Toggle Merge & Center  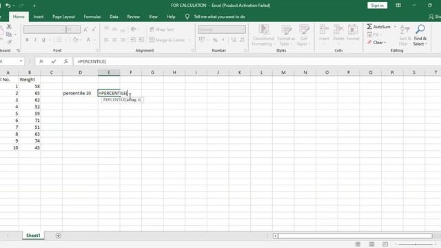(167, 40)
